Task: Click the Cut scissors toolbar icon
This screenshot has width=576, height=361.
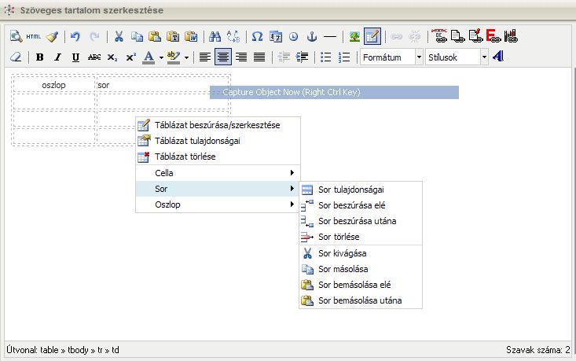Action: tap(119, 36)
